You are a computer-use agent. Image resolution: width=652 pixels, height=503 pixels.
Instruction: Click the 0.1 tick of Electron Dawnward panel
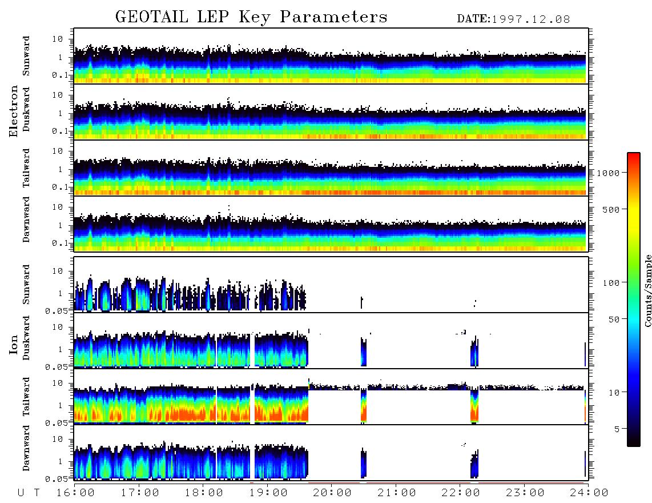[x=60, y=243]
